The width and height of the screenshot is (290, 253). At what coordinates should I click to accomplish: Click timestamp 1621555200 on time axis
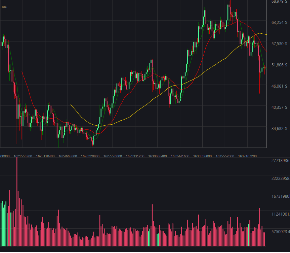click(x=23, y=156)
